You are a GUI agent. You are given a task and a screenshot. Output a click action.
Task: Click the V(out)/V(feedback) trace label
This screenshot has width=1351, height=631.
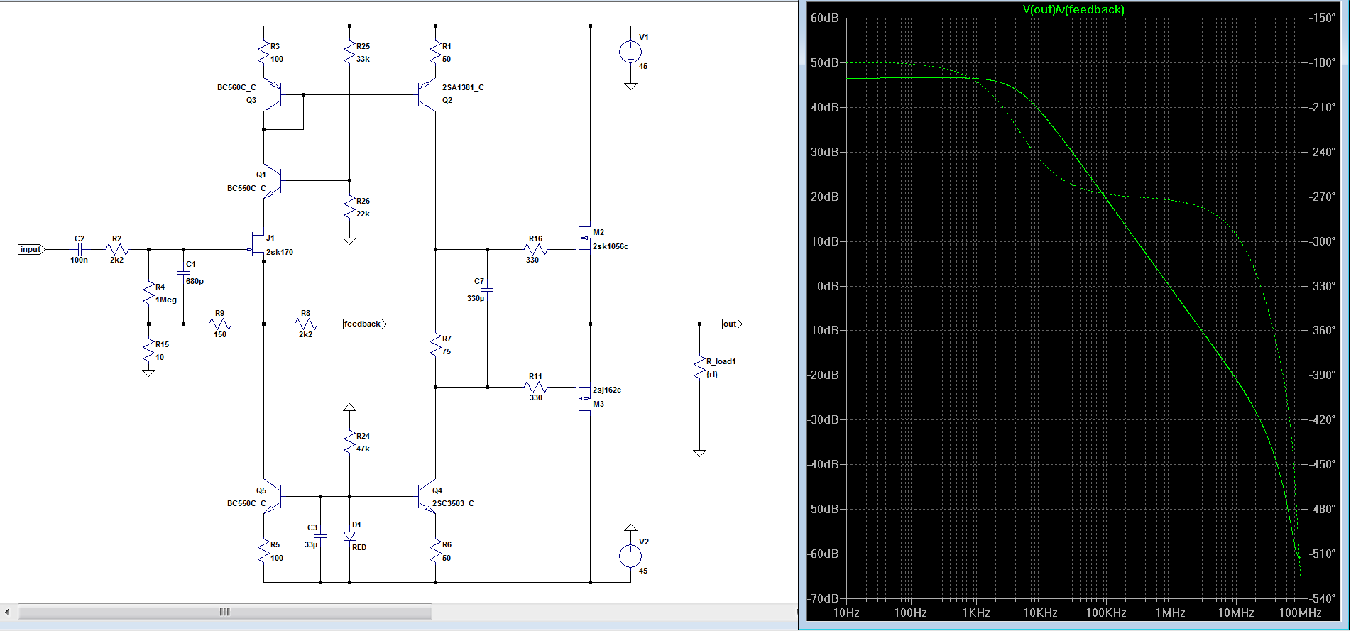pos(1073,9)
